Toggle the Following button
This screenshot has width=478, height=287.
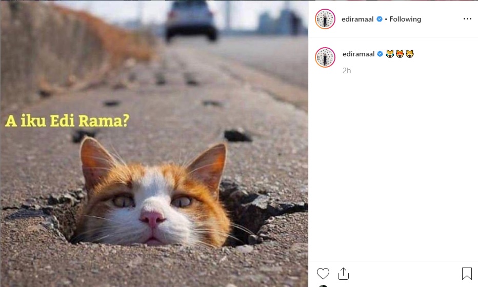pyautogui.click(x=405, y=19)
